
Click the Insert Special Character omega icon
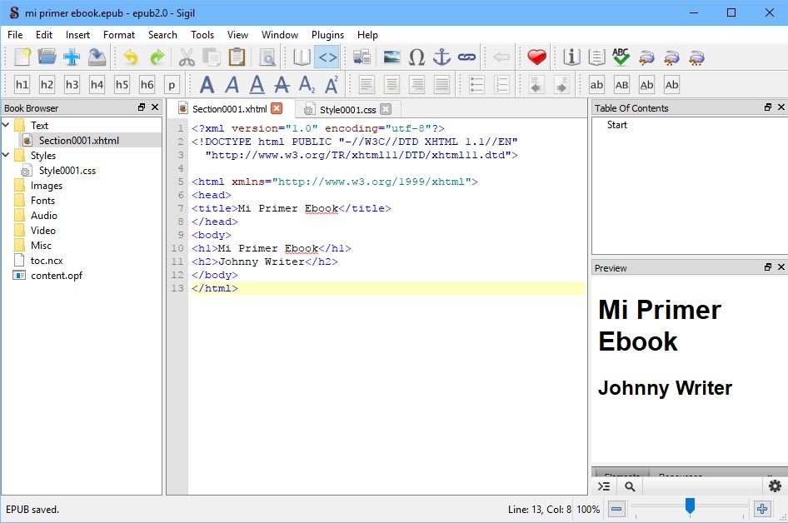click(x=417, y=57)
